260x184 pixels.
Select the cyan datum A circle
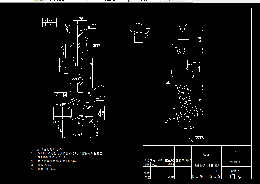coord(53,122)
